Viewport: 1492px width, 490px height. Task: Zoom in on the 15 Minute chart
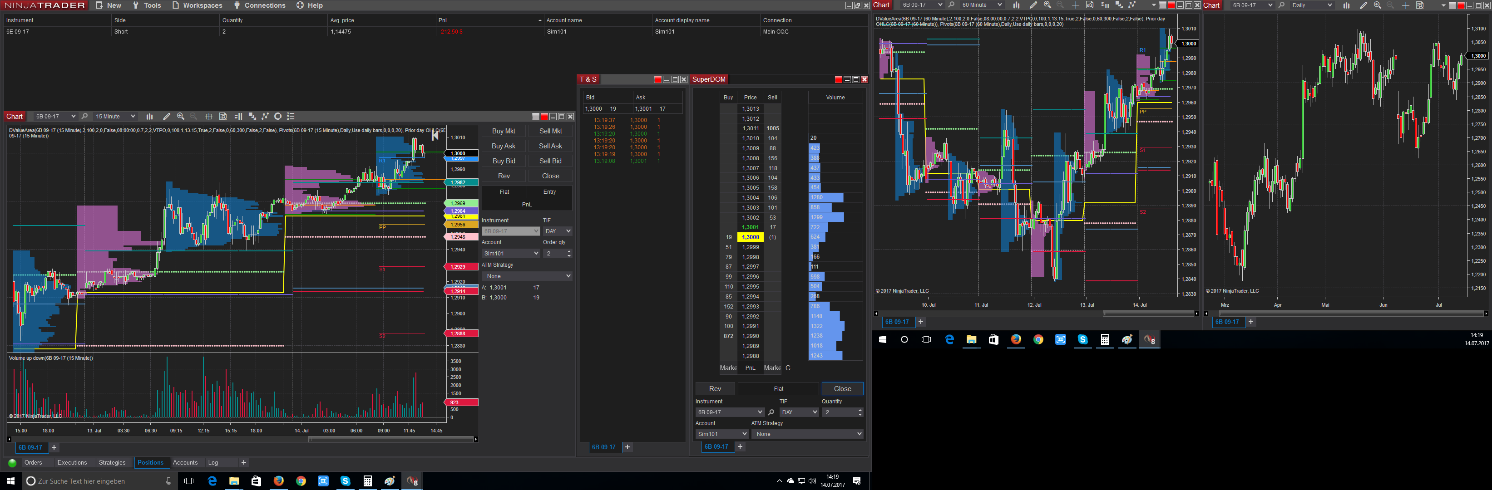(181, 116)
